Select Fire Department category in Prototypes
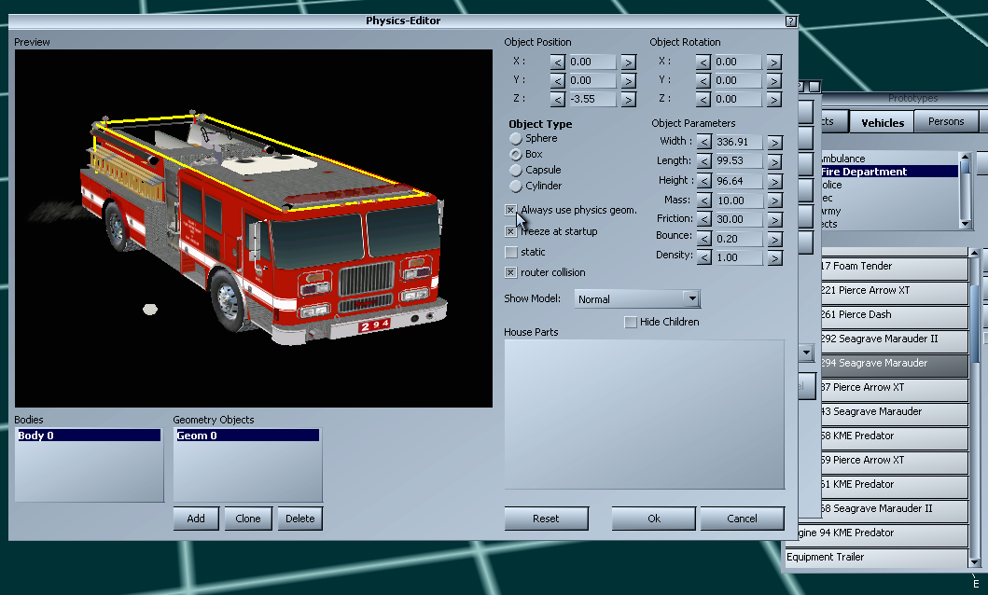 (x=889, y=172)
